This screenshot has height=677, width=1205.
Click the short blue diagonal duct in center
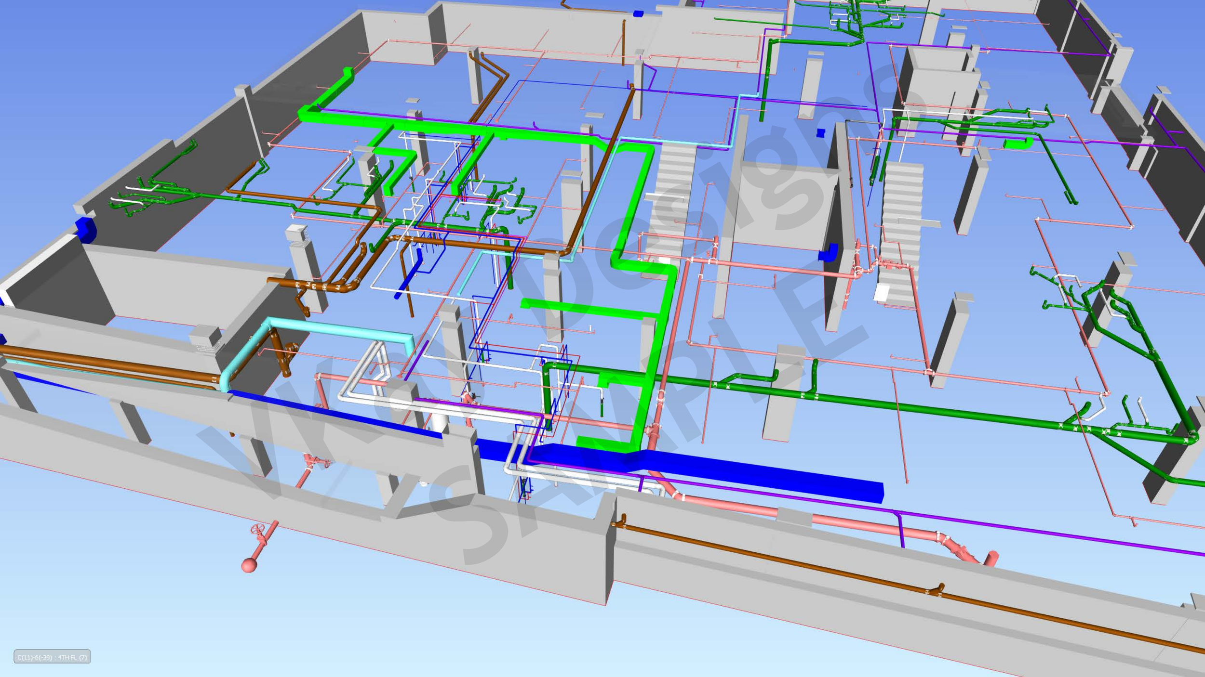[409, 280]
